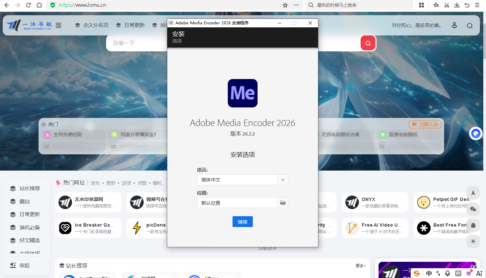Open the QQ penguin floating icon
Image resolution: width=486 pixels, height=278 pixels.
point(473,225)
